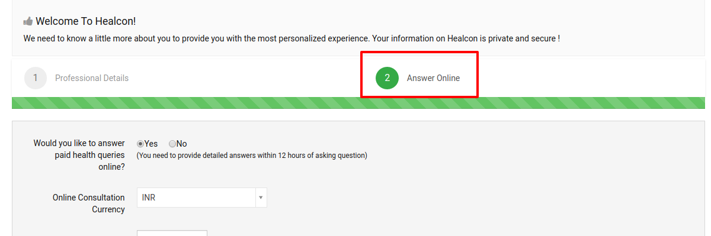The height and width of the screenshot is (236, 711).
Task: Focus the input field below the currency dropdown
Action: (172, 233)
